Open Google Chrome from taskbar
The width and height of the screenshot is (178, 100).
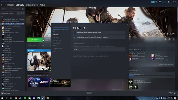pos(16,98)
